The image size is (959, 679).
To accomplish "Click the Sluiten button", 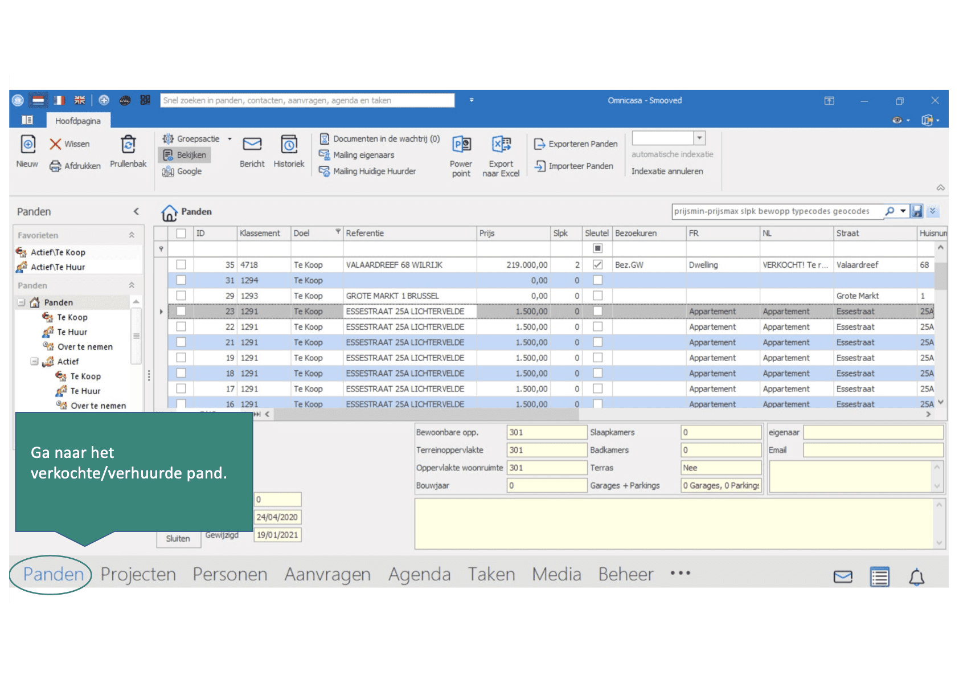I will (178, 539).
